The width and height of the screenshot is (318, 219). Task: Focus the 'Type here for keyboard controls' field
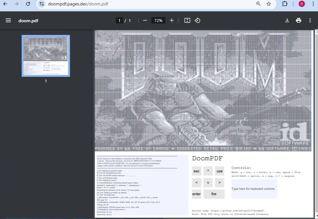[254, 189]
